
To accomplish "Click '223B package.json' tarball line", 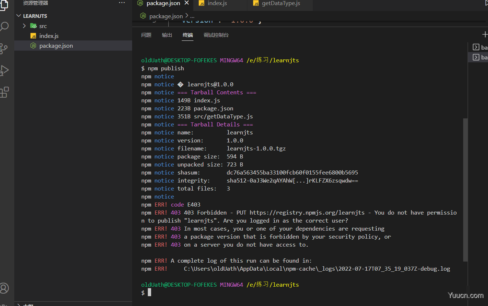I will pyautogui.click(x=205, y=108).
